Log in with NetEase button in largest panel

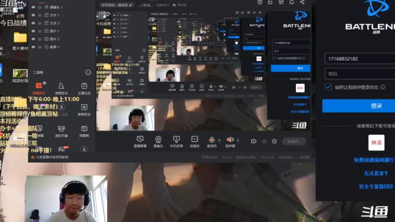coord(376,143)
